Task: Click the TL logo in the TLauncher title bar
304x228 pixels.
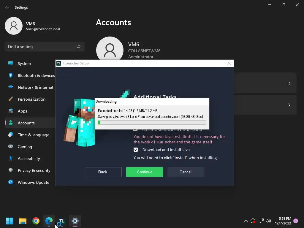Action: 59,63
